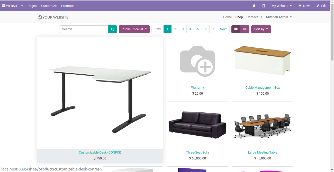Open the debug bug icon
This screenshot has width=334, height=172.
tap(254, 6)
